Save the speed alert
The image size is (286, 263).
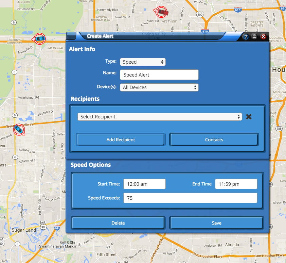(216, 223)
